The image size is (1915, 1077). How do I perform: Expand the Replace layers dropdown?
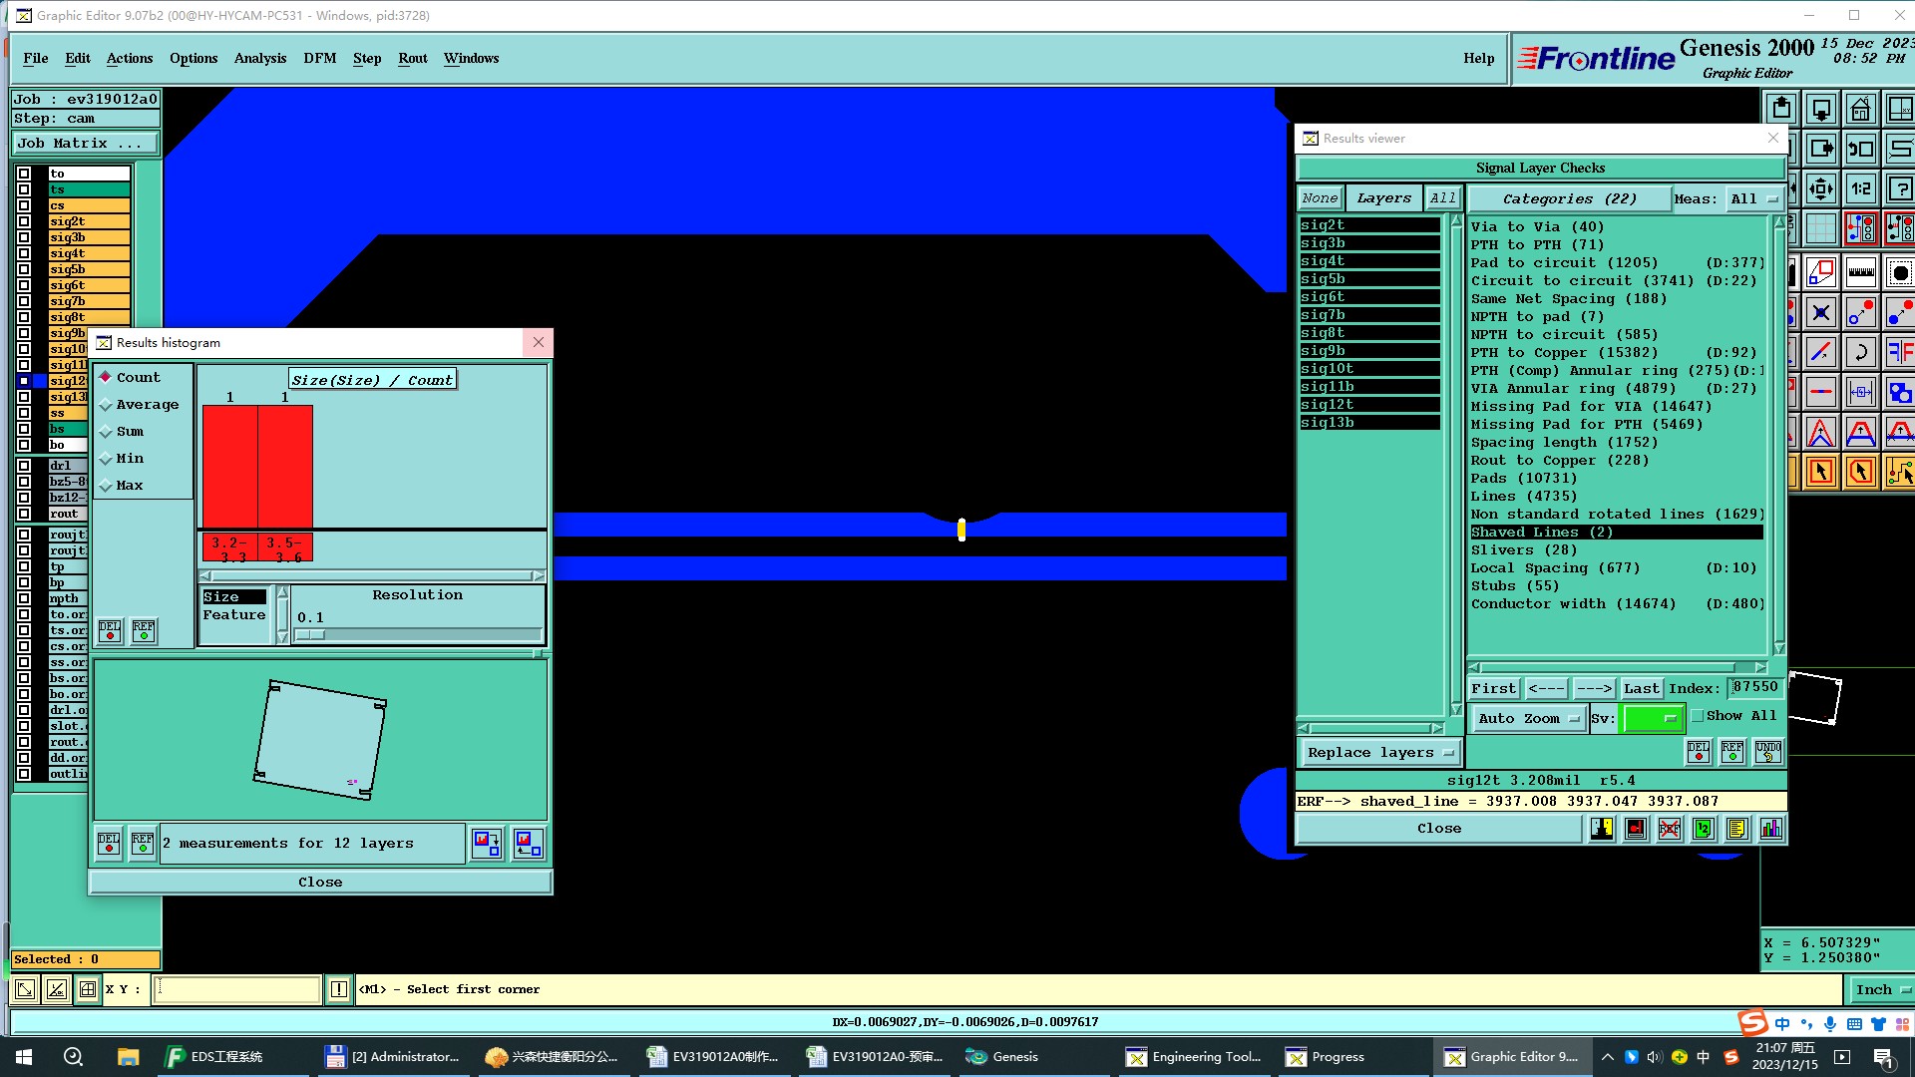point(1380,753)
